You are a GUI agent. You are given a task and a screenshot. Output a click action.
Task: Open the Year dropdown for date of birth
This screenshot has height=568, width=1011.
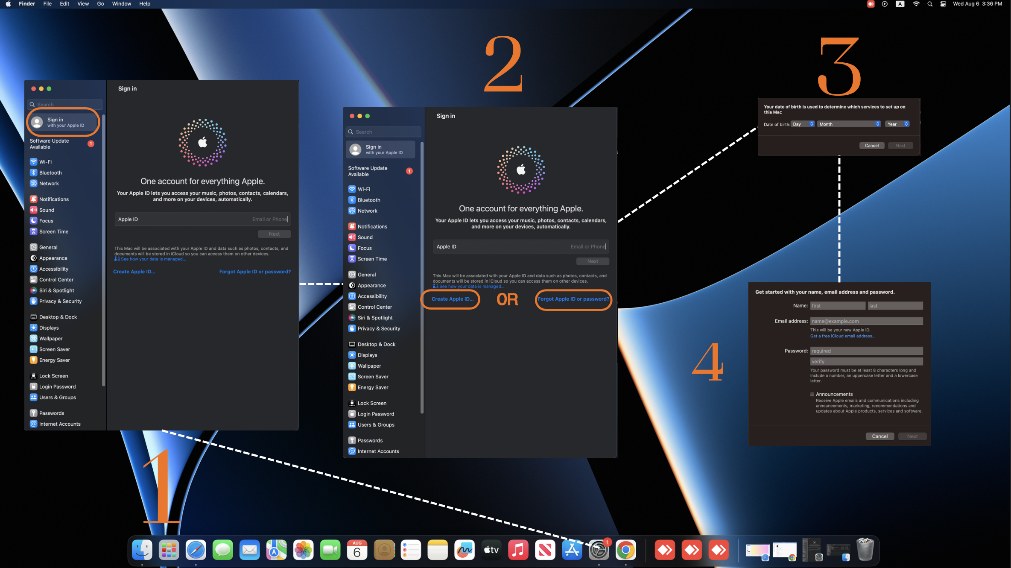pyautogui.click(x=897, y=124)
